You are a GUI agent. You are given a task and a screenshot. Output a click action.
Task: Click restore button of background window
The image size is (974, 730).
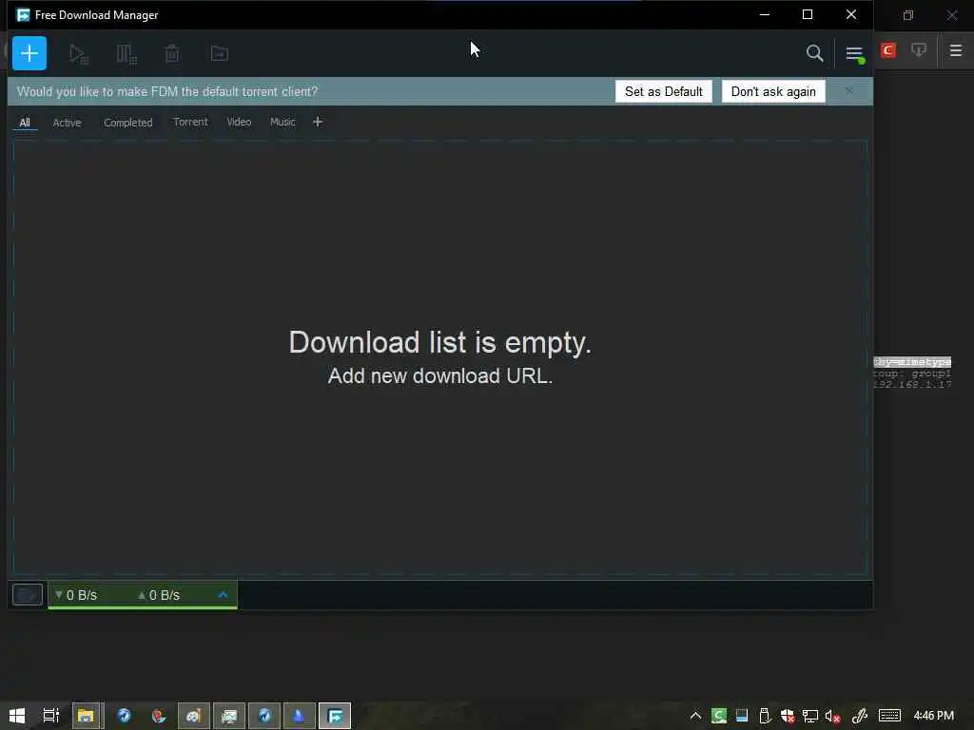click(x=908, y=15)
